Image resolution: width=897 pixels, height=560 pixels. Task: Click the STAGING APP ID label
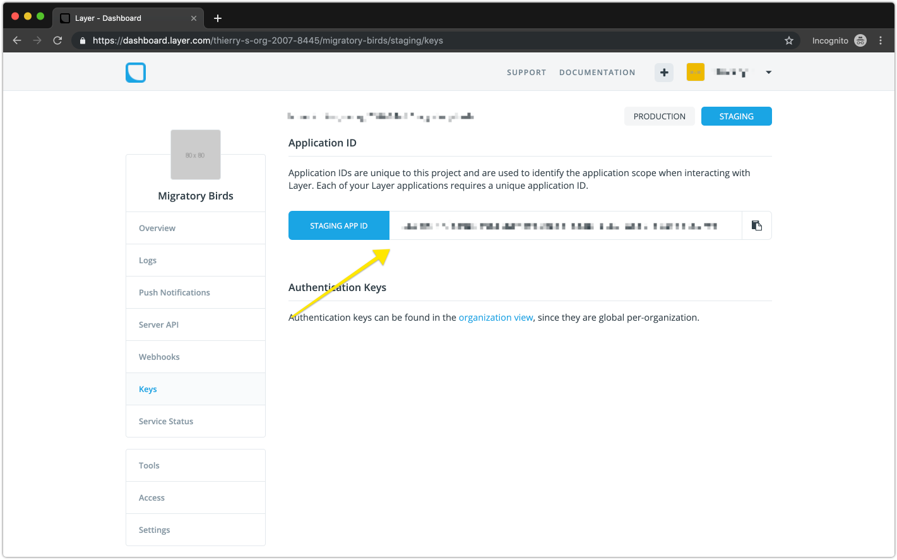[x=339, y=225]
